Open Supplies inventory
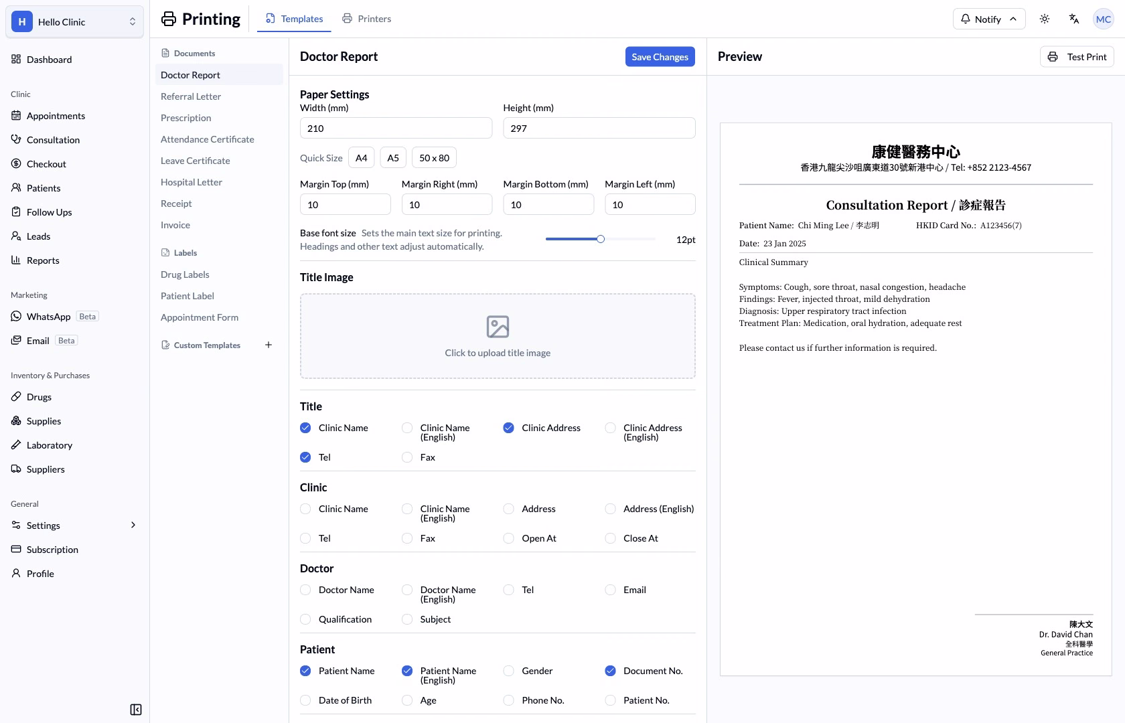 pos(74,421)
